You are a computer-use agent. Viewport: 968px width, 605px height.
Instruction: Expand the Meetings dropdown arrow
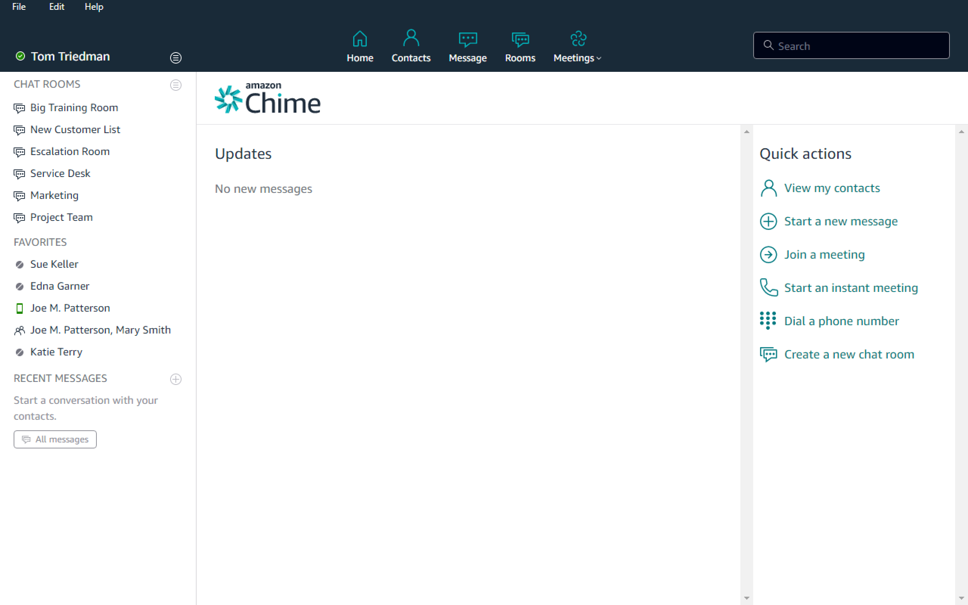click(599, 58)
